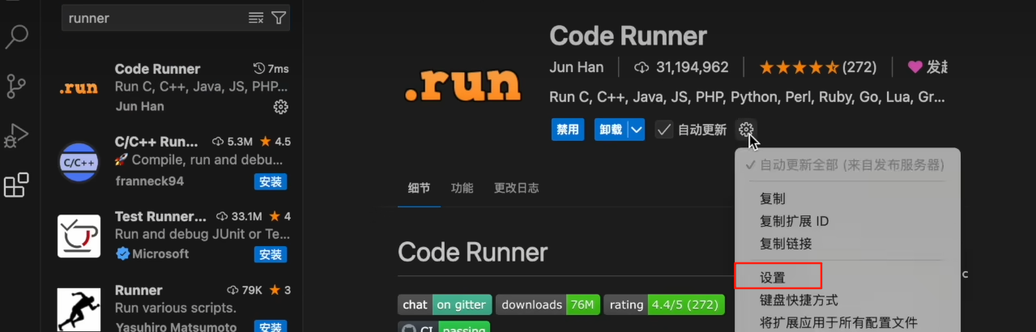Click Code Runner heading on details page
Screen dimensions: 1036x332
pos(628,36)
